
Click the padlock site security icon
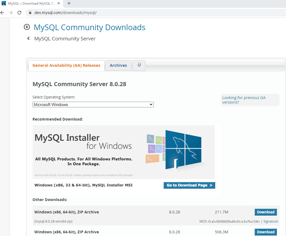click(30, 13)
